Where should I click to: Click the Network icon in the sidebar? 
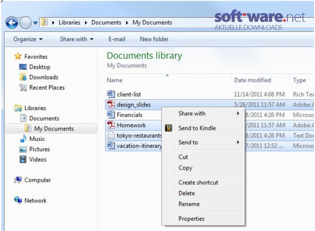pyautogui.click(x=18, y=200)
